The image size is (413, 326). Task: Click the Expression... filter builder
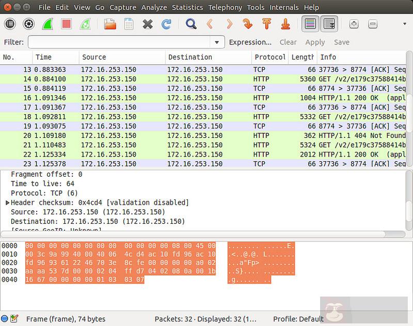click(250, 42)
